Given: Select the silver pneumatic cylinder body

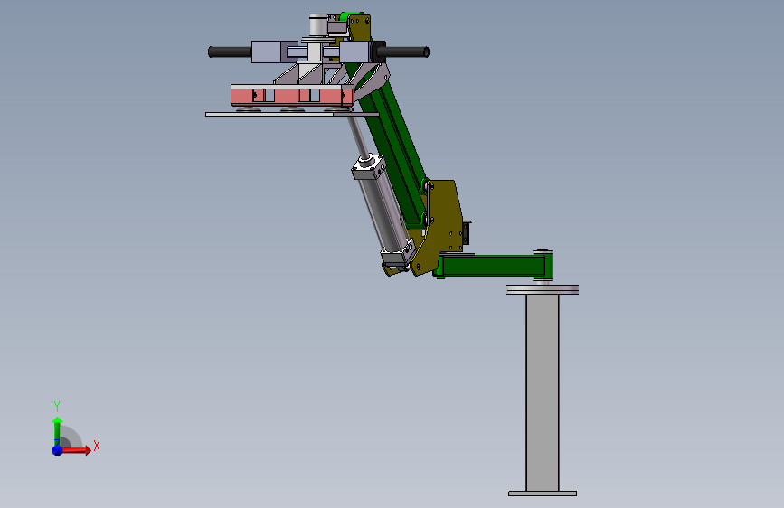Looking at the screenshot, I should (x=383, y=211).
